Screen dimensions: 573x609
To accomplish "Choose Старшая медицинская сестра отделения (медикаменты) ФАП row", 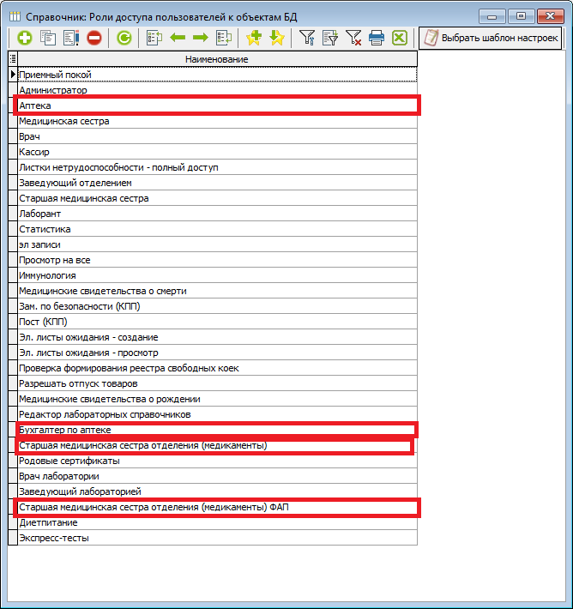I will pos(216,507).
